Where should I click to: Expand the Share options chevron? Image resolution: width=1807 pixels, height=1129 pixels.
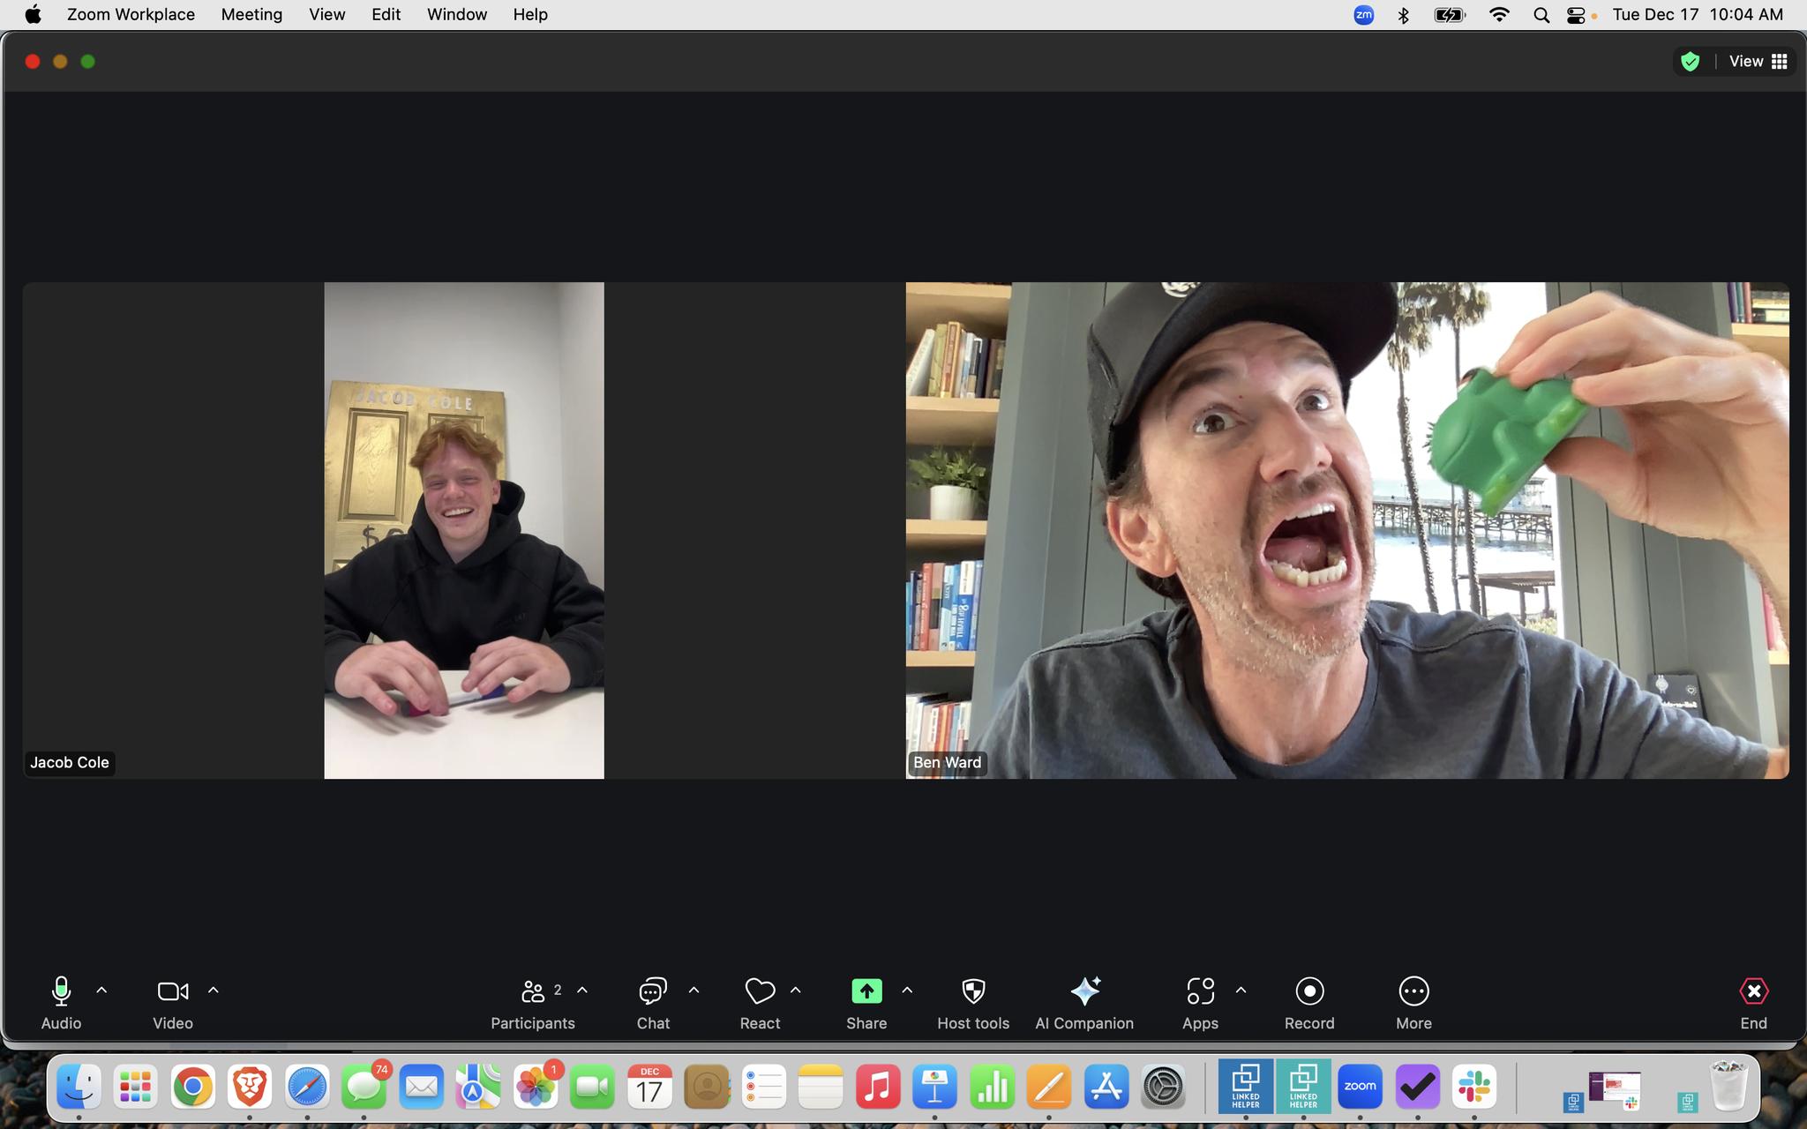pyautogui.click(x=907, y=991)
